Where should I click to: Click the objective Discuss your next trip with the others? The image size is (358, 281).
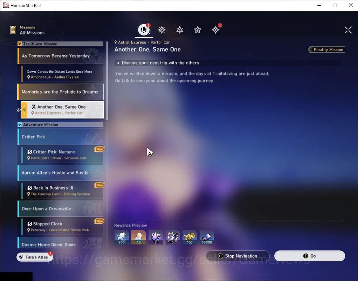click(x=160, y=63)
